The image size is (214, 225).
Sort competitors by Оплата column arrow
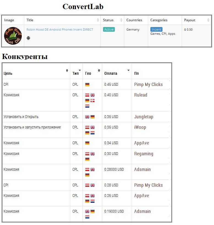click(x=128, y=70)
